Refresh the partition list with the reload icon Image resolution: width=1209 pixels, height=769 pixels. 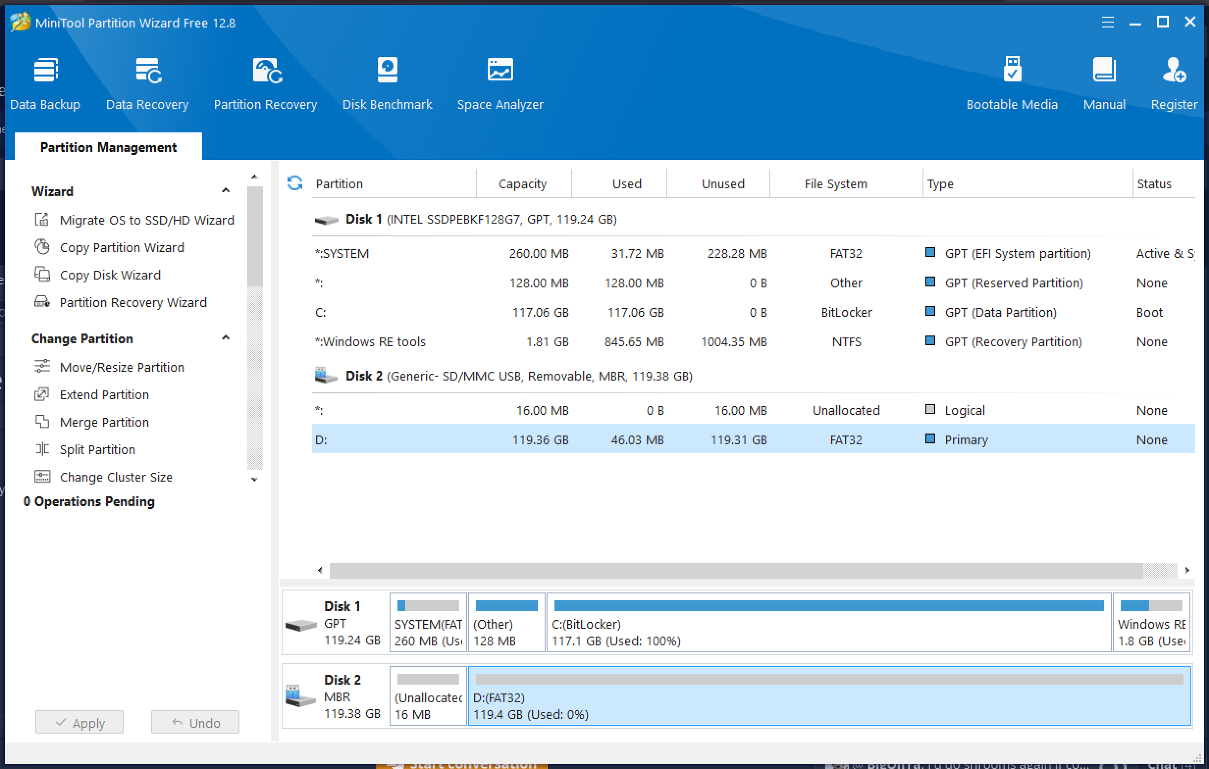coord(295,183)
